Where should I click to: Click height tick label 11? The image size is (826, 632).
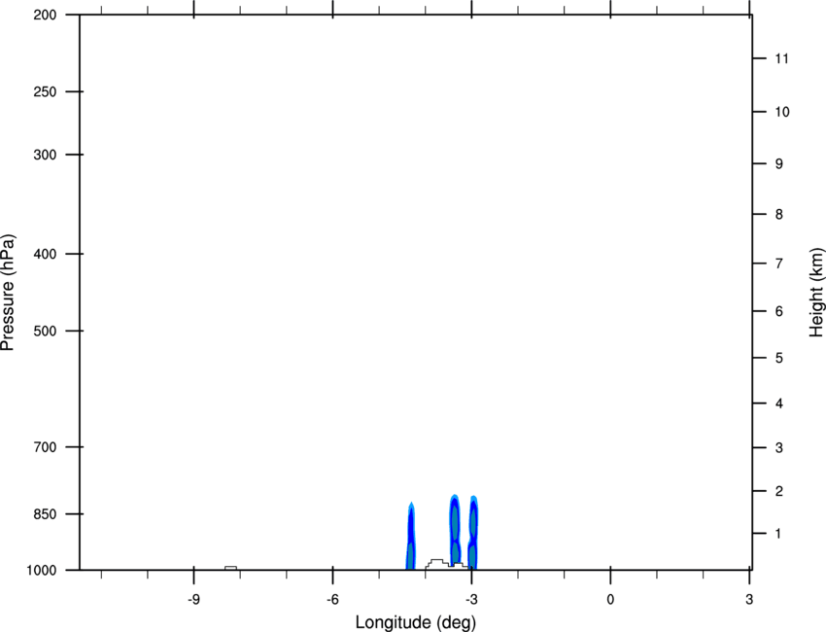(x=781, y=58)
